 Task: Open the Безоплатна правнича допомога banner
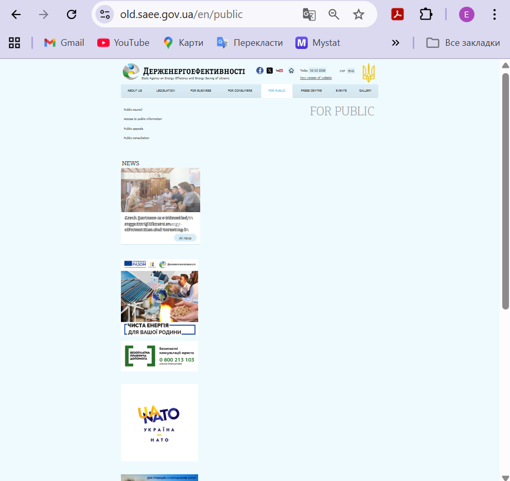pos(160,356)
